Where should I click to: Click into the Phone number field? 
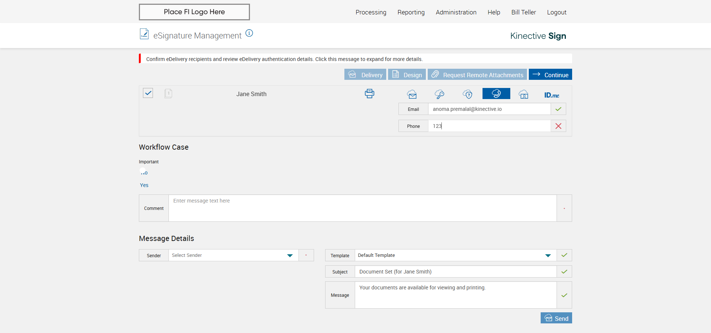(489, 126)
